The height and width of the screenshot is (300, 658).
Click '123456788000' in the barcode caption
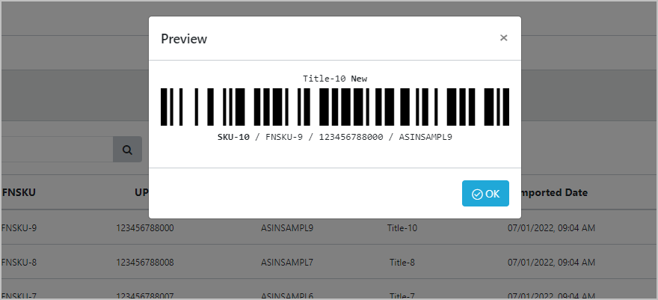pyautogui.click(x=351, y=137)
